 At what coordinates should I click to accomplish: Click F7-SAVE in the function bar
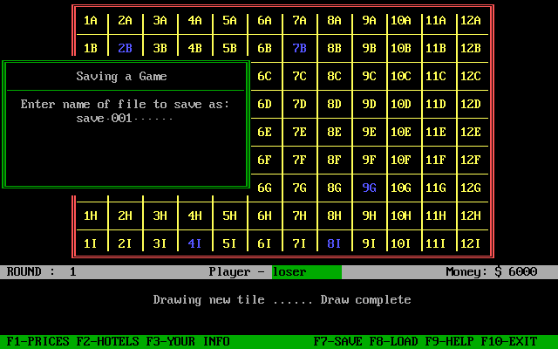pyautogui.click(x=337, y=341)
